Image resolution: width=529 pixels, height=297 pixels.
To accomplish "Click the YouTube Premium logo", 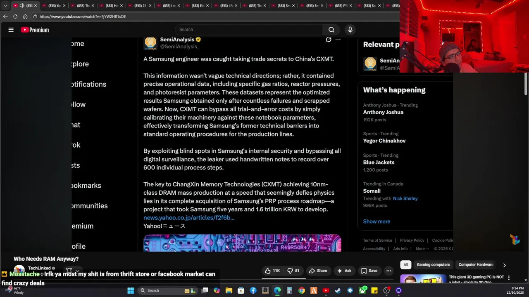I will (35, 30).
